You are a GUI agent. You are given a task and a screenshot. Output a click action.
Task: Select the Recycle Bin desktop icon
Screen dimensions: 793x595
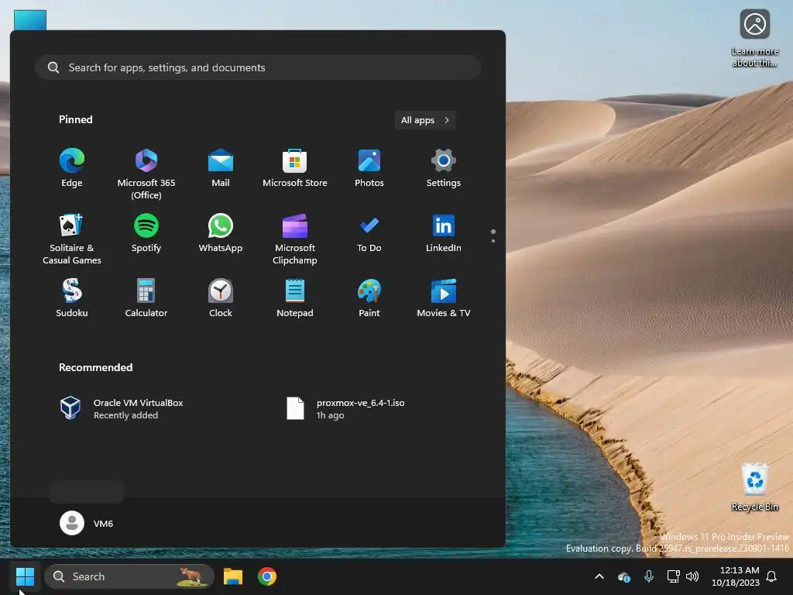(755, 487)
